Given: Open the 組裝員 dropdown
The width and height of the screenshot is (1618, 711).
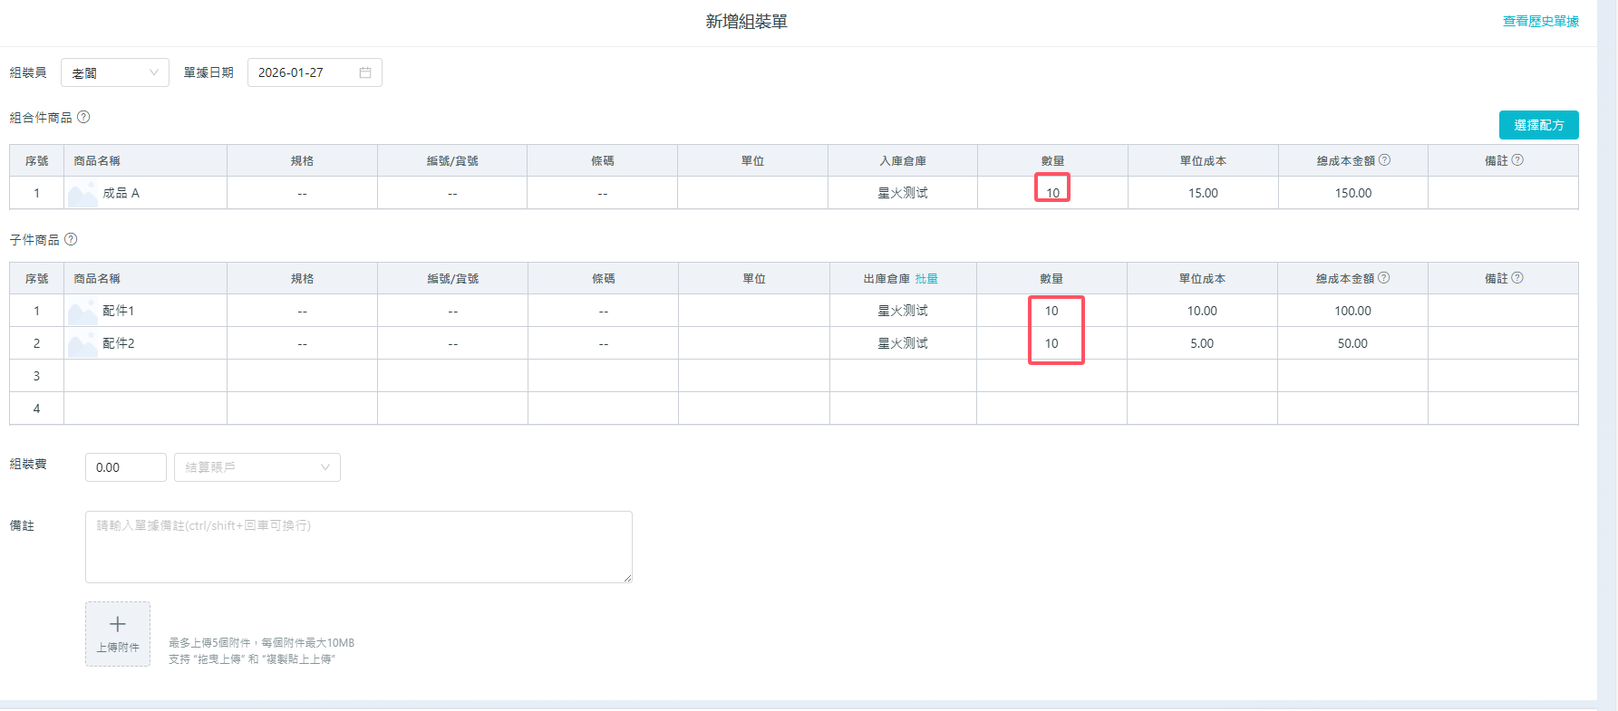Looking at the screenshot, I should [115, 72].
